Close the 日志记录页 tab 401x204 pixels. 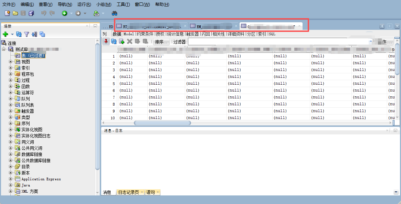click(x=142, y=192)
